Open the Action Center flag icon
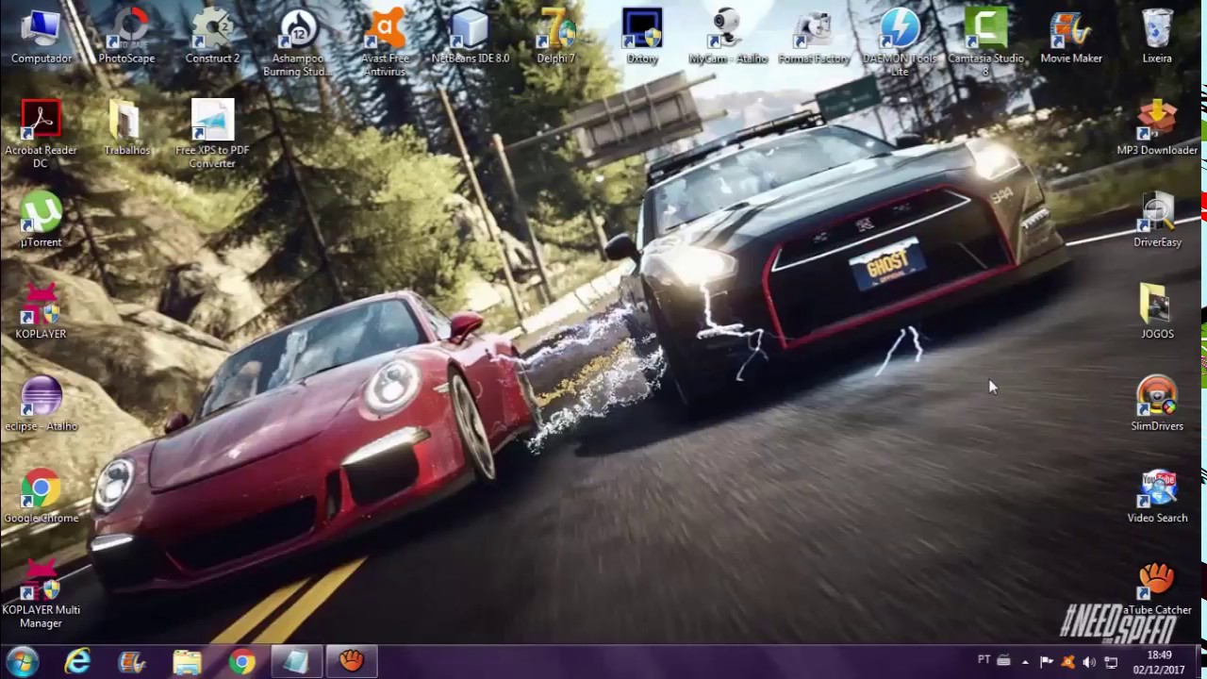This screenshot has width=1207, height=679. click(1047, 662)
